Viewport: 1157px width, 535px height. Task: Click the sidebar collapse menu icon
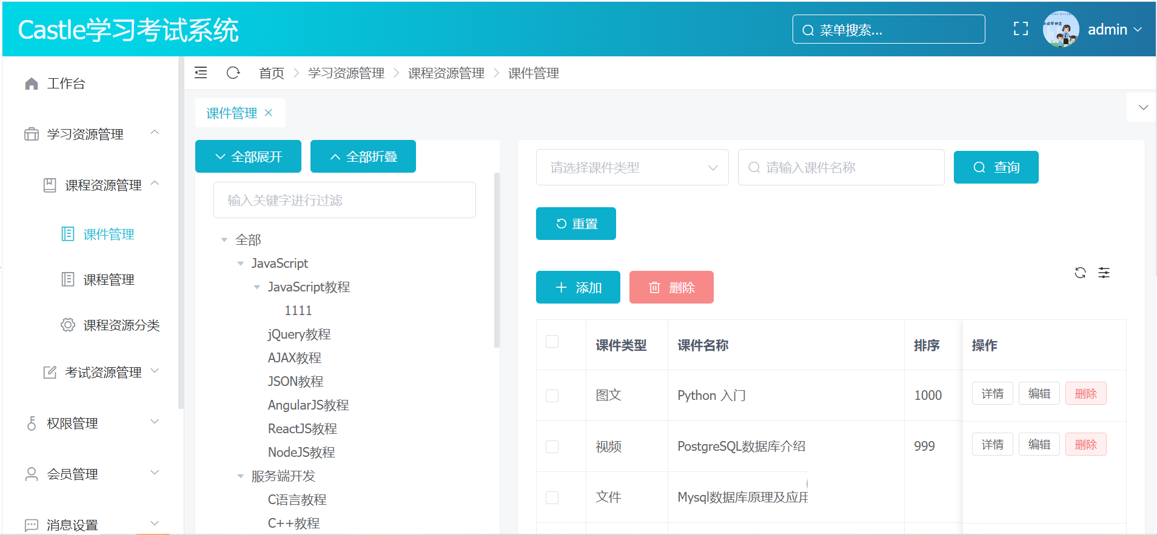click(201, 73)
